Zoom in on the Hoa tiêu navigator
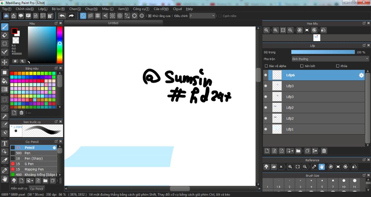The height and width of the screenshot is (197, 371). (276, 30)
